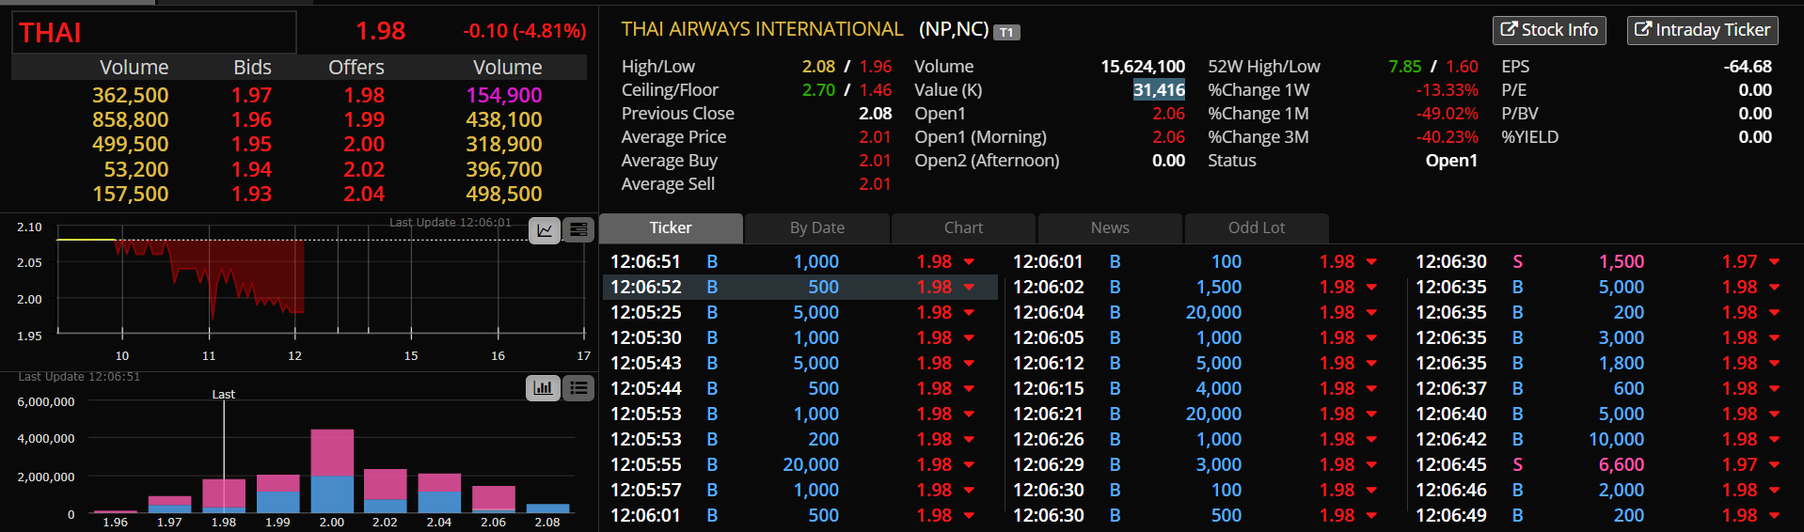Click the Volume value 15,624,100
1804x532 pixels.
point(1143,67)
